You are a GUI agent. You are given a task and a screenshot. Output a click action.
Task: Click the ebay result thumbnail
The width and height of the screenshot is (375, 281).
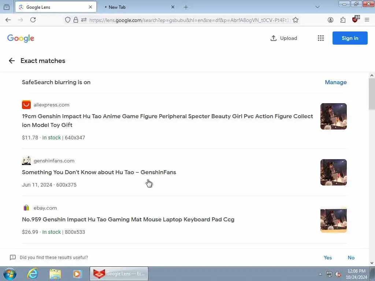(x=333, y=220)
